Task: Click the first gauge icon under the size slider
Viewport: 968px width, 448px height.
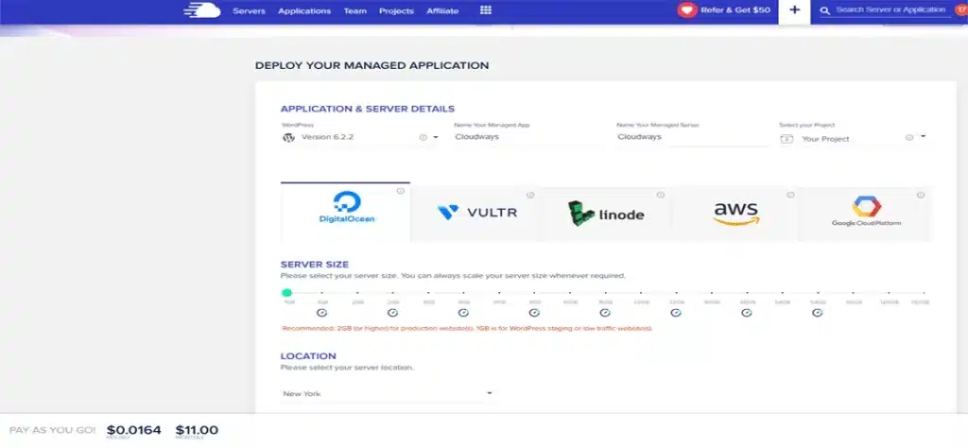Action: point(321,313)
